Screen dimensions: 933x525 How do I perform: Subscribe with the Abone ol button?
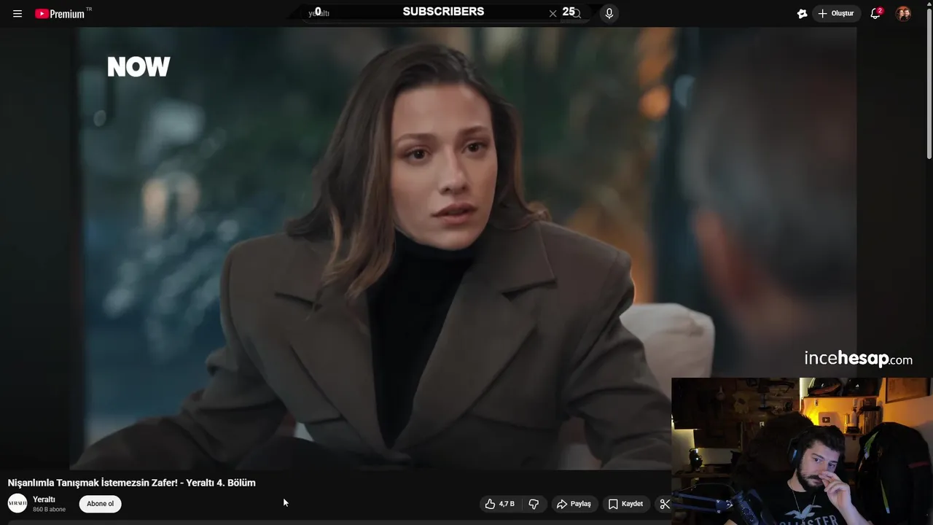(x=101, y=504)
